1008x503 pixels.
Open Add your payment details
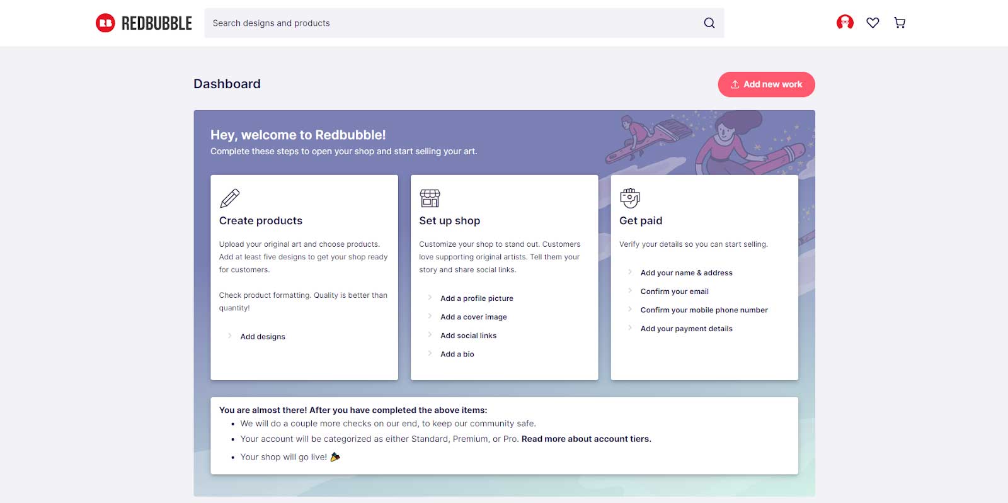(686, 329)
